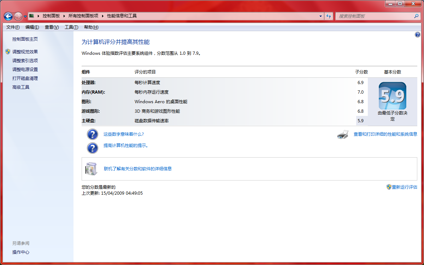Open help via the blue question mark icon

tap(418, 35)
